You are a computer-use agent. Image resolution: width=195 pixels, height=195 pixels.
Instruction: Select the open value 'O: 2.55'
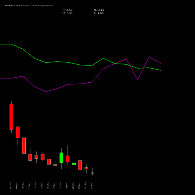(67, 13)
